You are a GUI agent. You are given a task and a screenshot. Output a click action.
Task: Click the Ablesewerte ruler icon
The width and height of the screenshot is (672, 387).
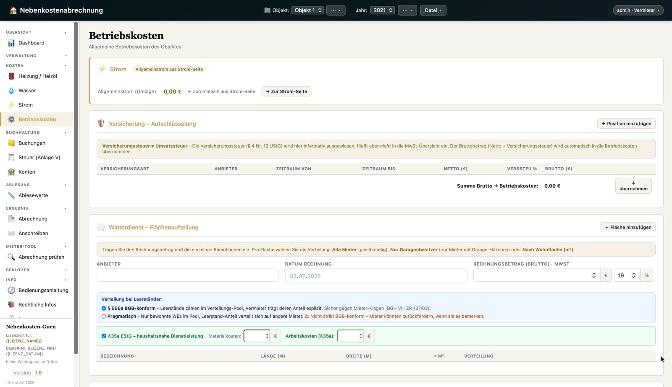tap(11, 195)
